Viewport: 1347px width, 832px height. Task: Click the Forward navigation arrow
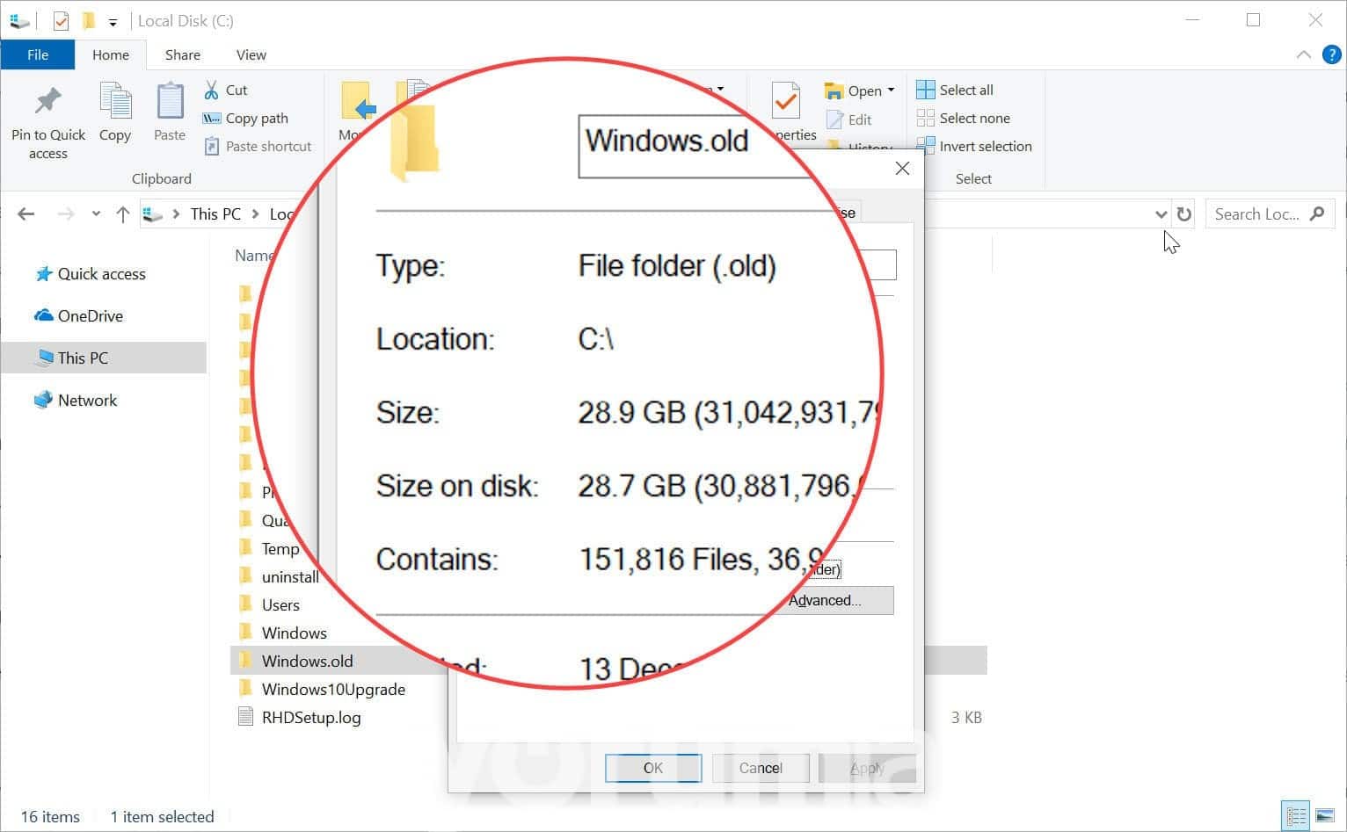click(x=66, y=213)
